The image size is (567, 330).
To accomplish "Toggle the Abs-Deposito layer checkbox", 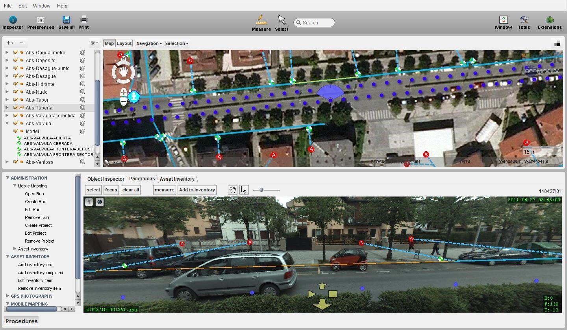I will point(15,60).
